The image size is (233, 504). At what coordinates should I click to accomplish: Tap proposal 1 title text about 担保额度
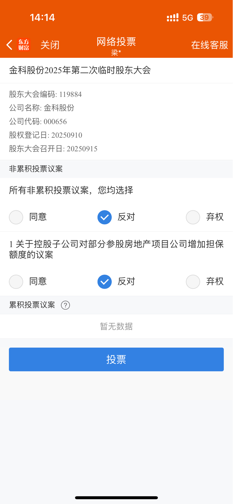(x=116, y=249)
